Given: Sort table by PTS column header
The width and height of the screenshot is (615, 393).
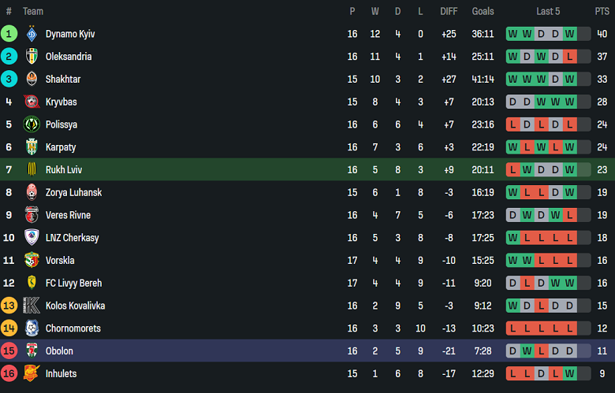Looking at the screenshot, I should click(x=602, y=11).
